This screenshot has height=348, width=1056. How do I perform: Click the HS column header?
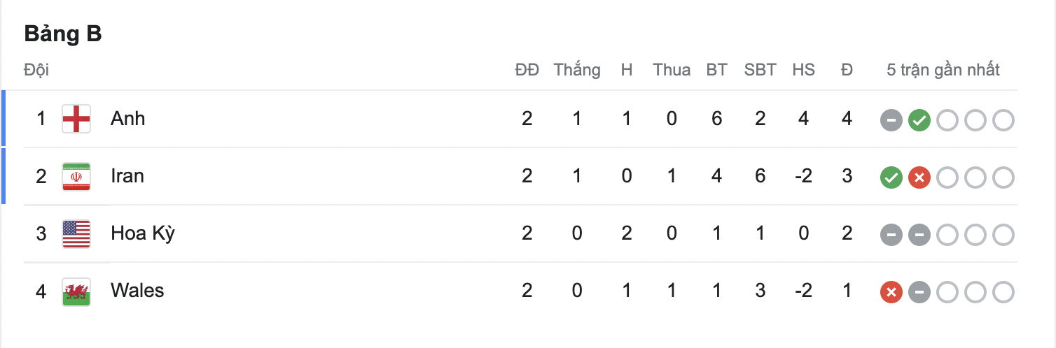click(x=803, y=70)
